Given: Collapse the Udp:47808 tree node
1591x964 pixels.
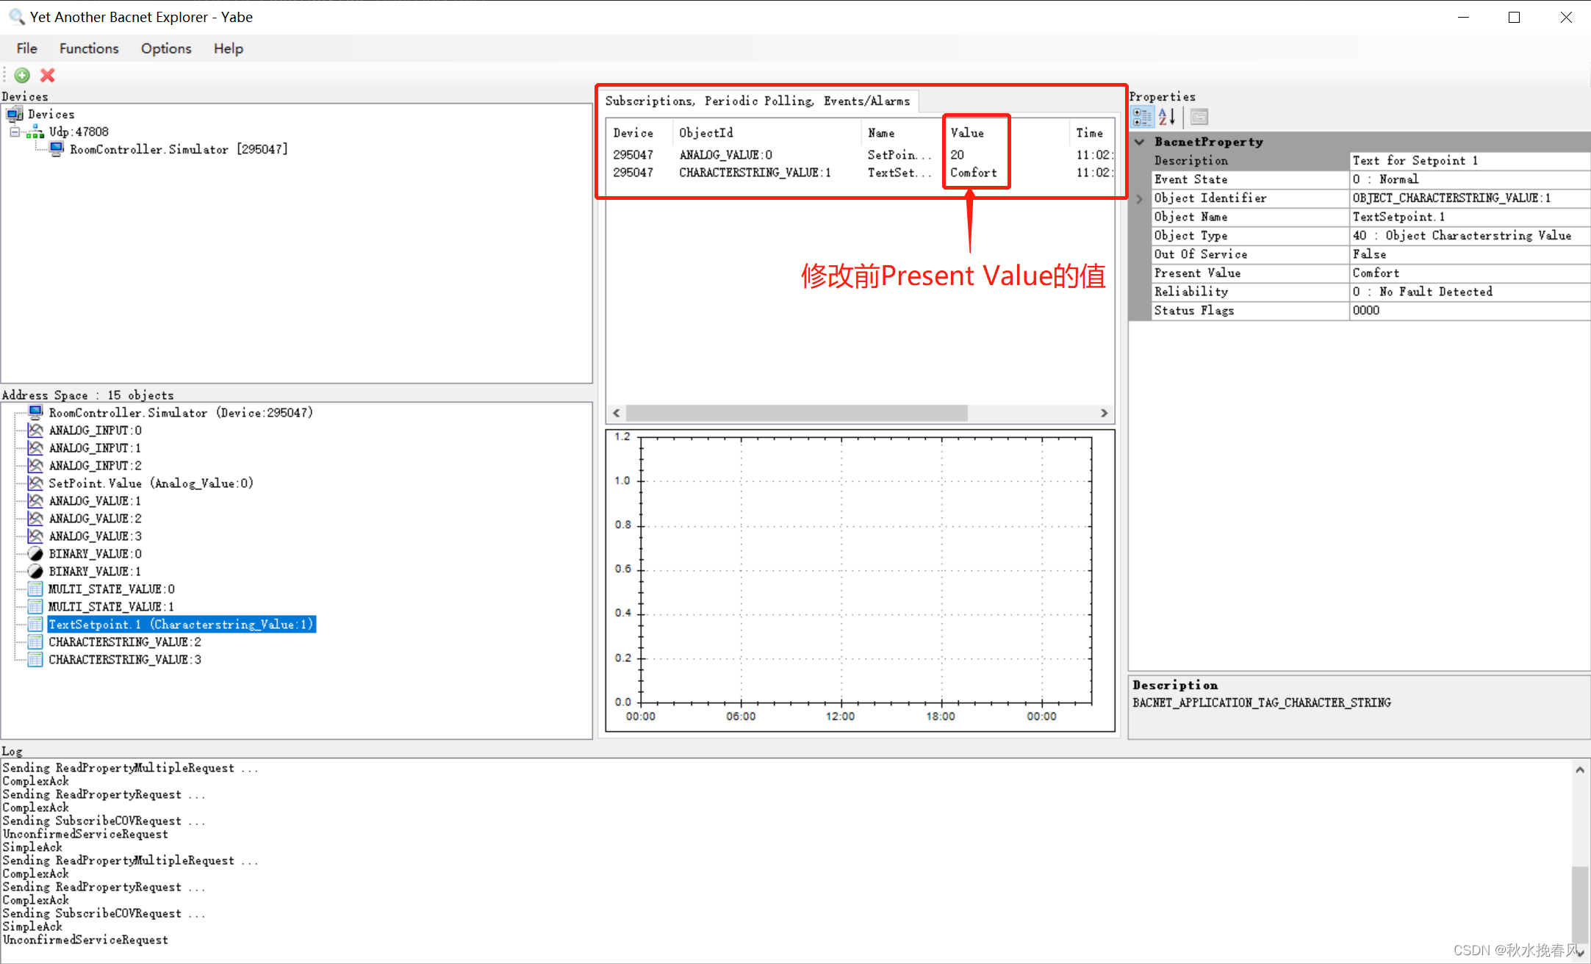Looking at the screenshot, I should pyautogui.click(x=15, y=132).
